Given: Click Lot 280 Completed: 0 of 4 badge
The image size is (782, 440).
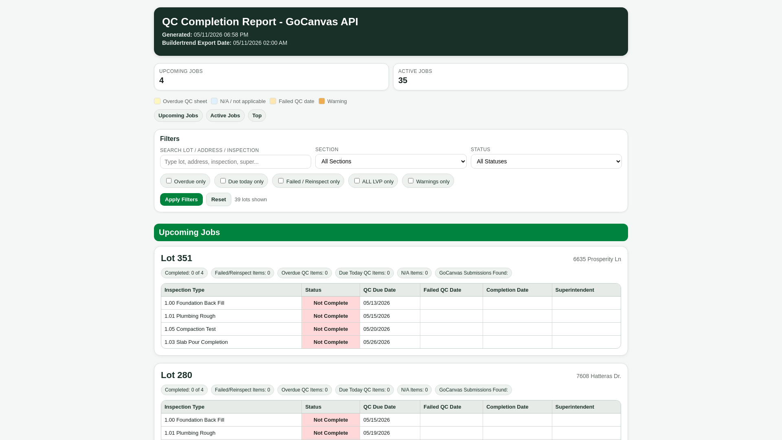Looking at the screenshot, I should point(184,390).
